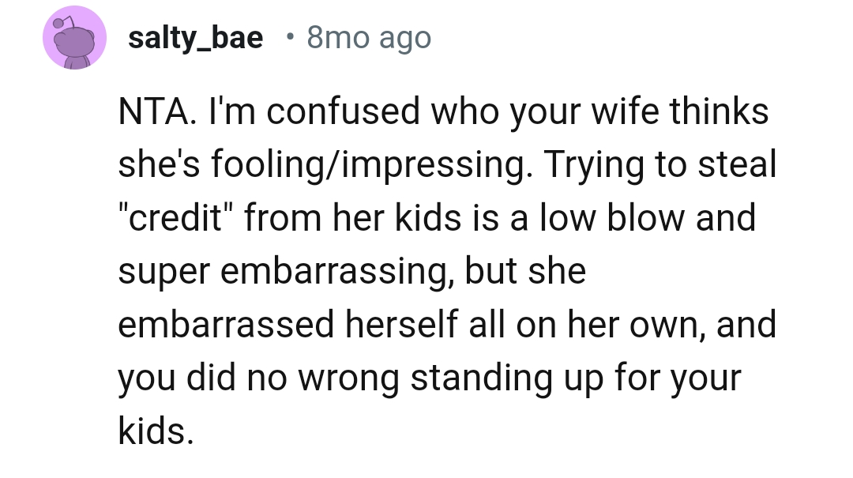Click the quoted word "credit"
Screen dimensions: 853x478
pyautogui.click(x=168, y=218)
